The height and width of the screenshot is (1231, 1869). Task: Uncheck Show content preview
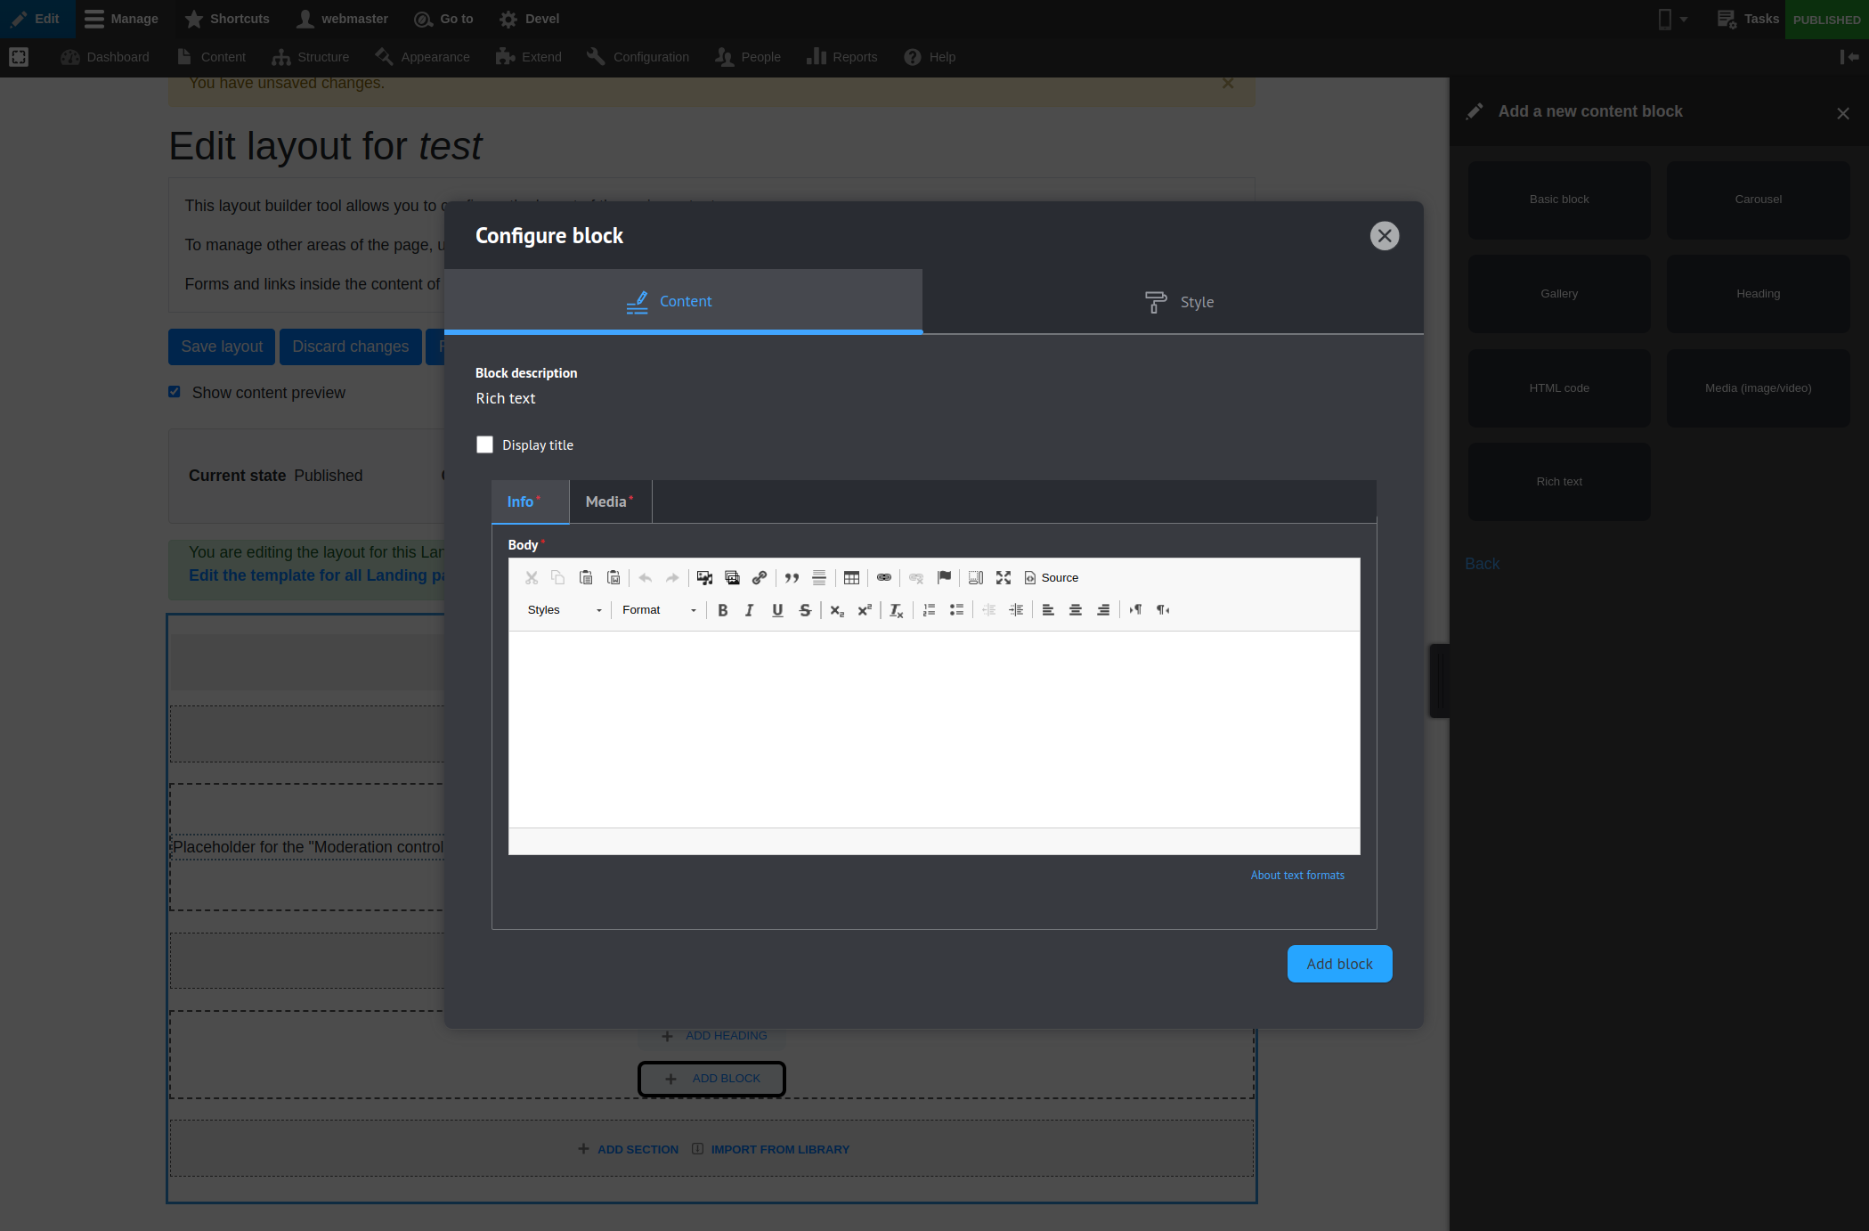[x=175, y=392]
